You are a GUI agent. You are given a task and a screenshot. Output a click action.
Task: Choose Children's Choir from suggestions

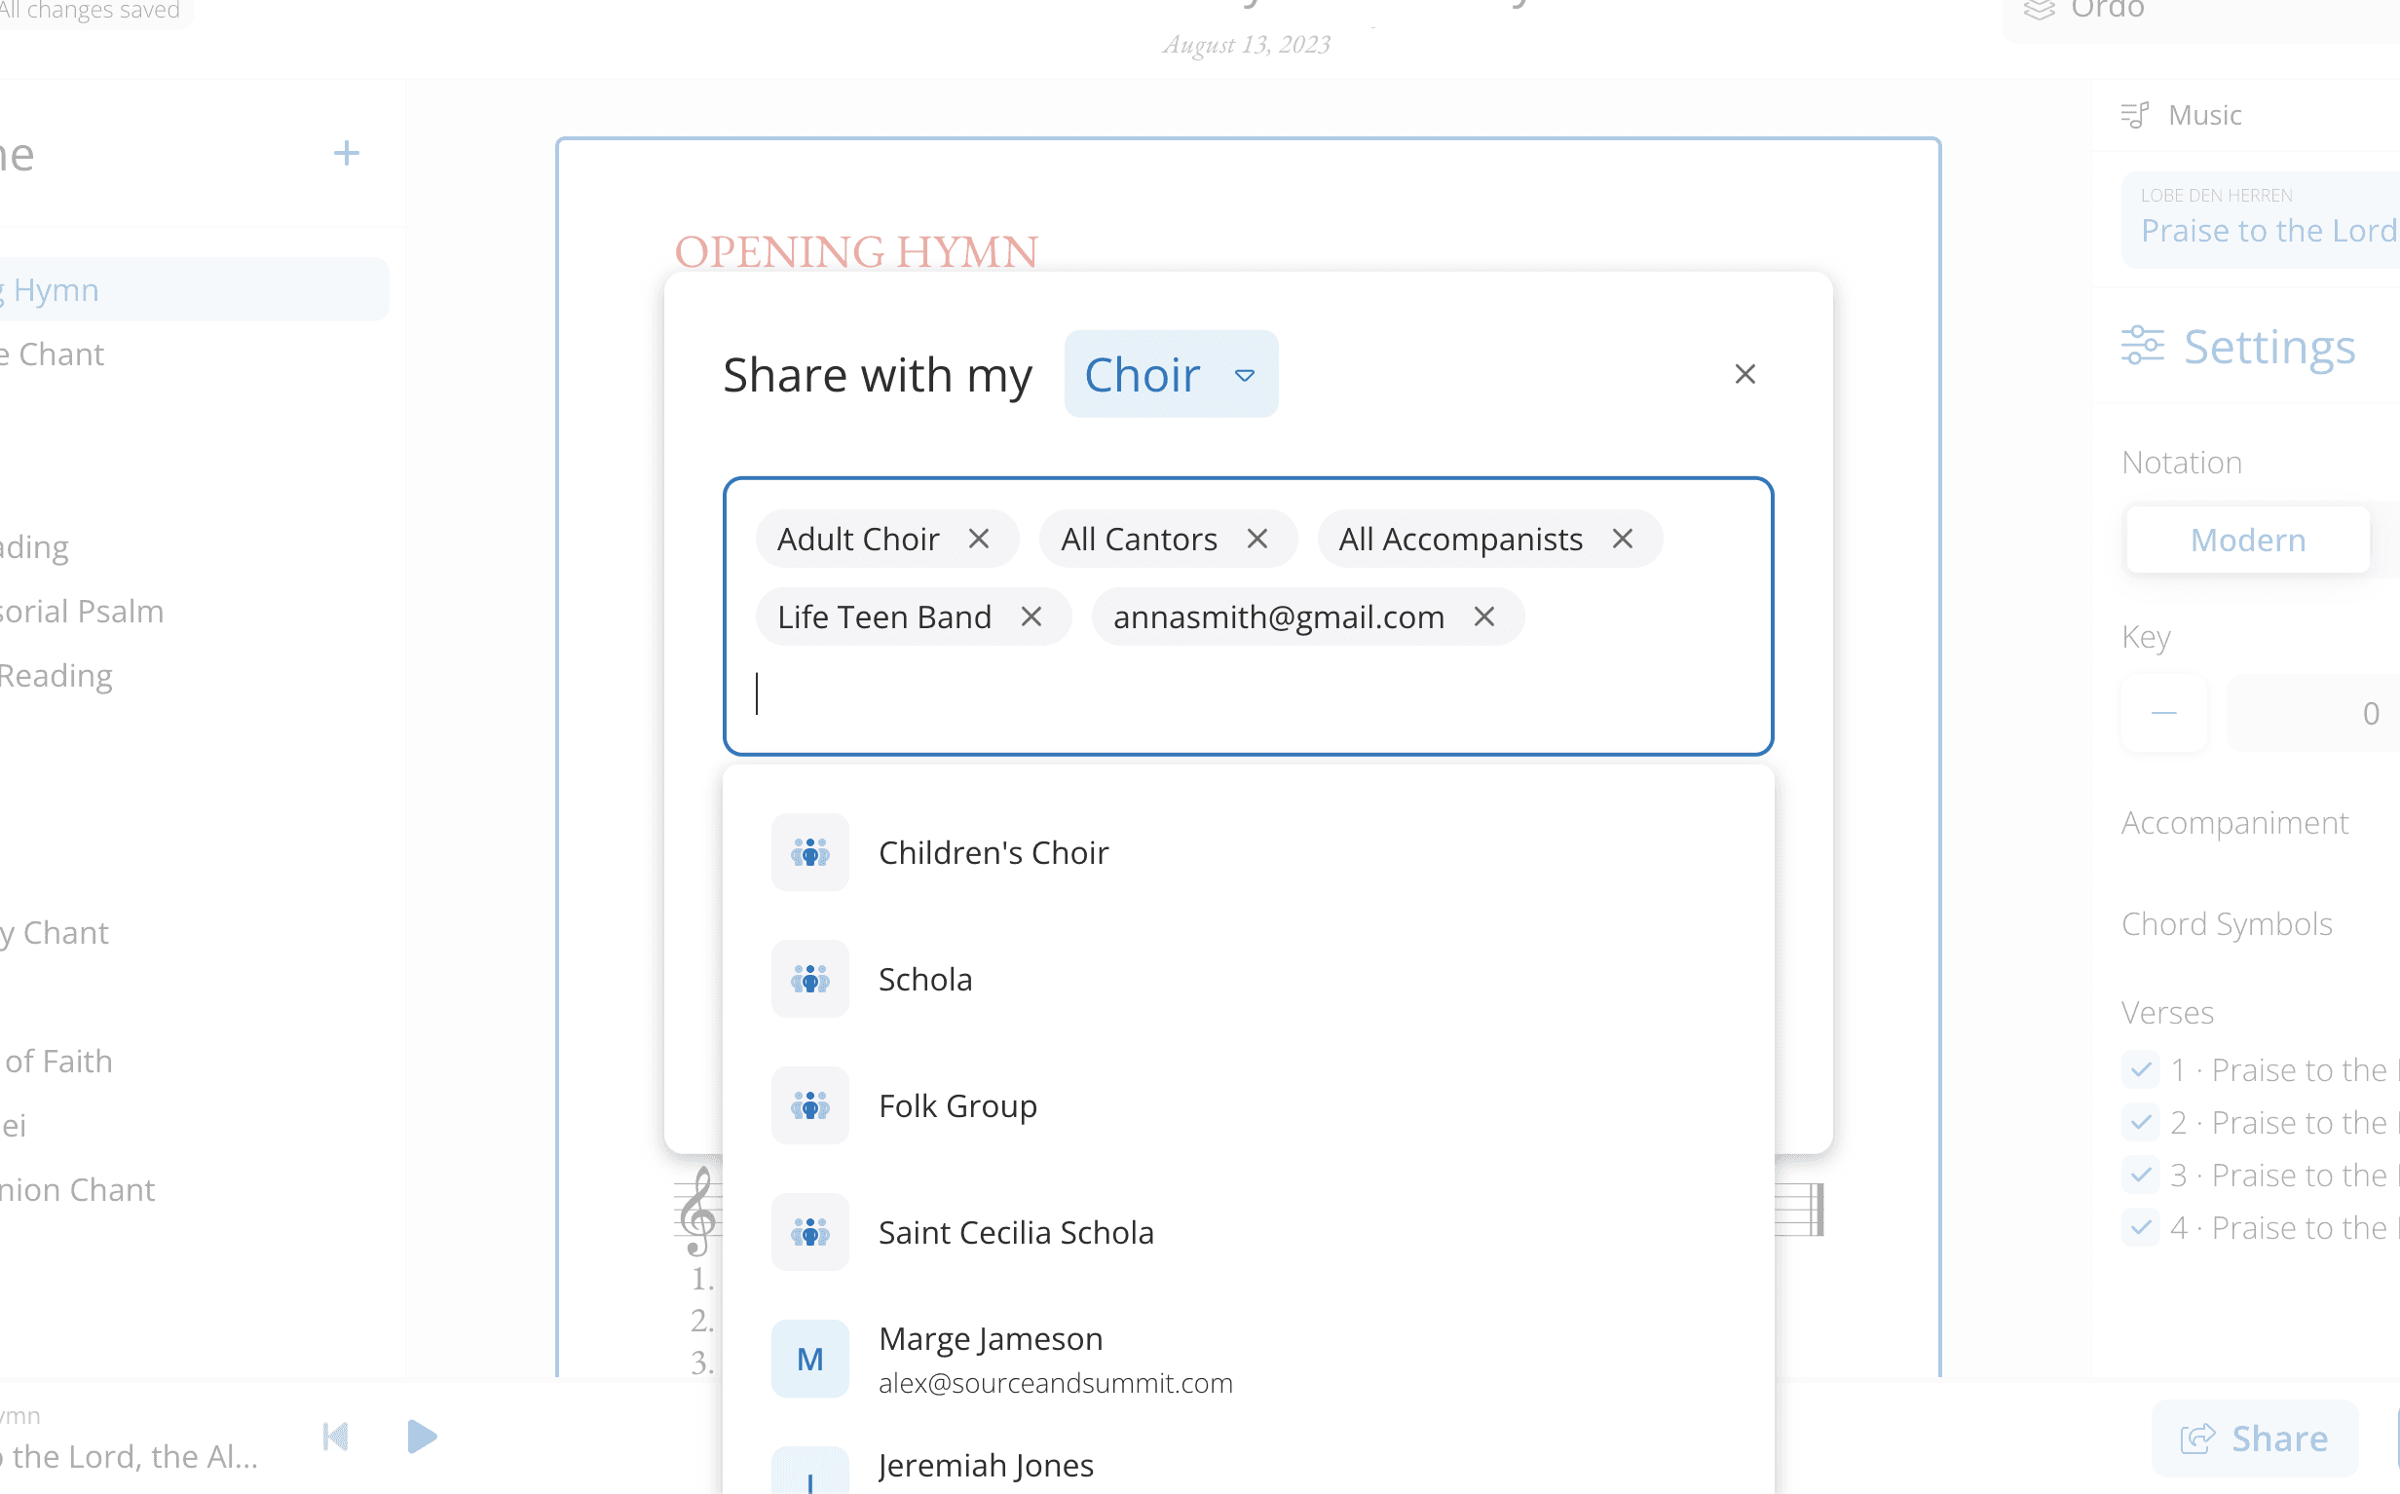tap(993, 853)
